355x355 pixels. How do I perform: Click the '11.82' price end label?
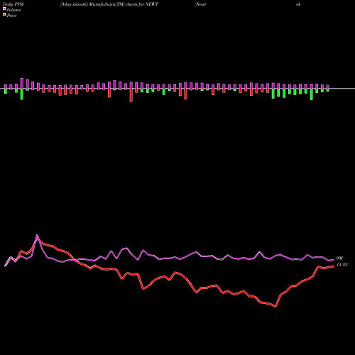pos(342,265)
